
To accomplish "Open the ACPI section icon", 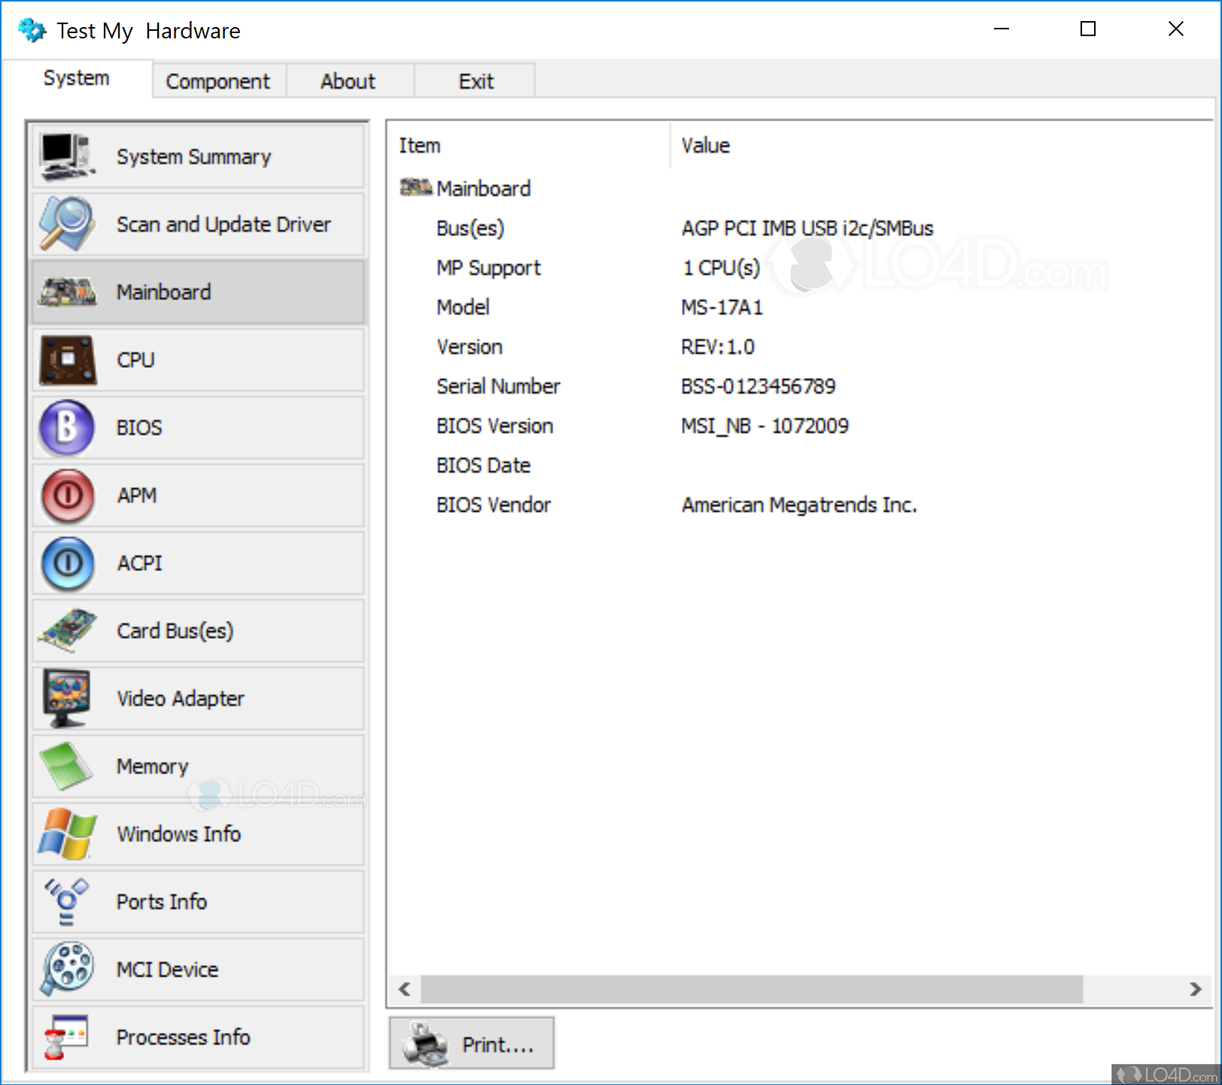I will pos(68,562).
